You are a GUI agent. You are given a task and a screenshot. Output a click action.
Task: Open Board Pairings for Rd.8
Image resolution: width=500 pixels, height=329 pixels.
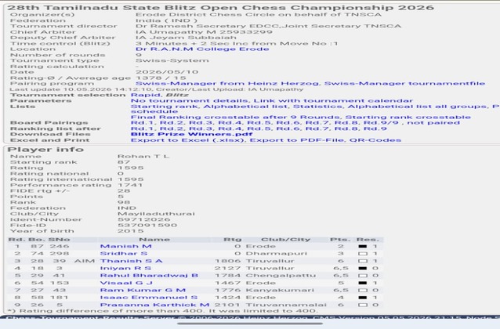point(347,123)
